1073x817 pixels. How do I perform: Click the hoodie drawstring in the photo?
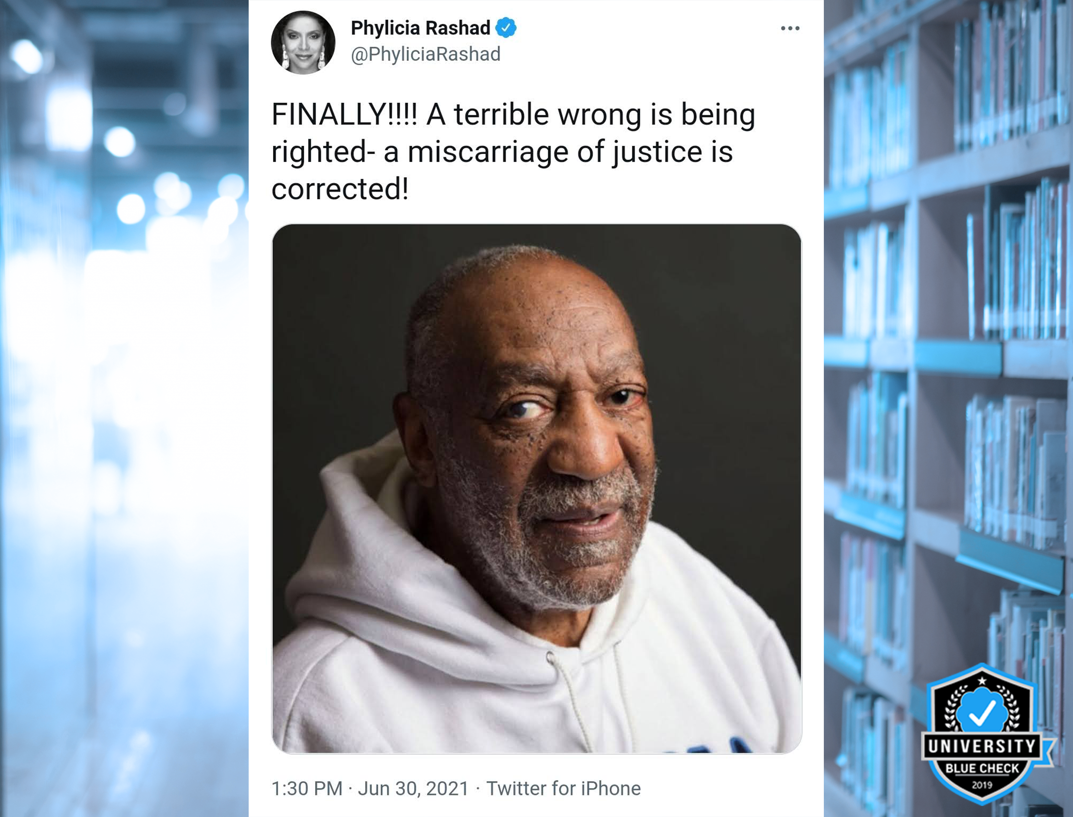[x=570, y=700]
